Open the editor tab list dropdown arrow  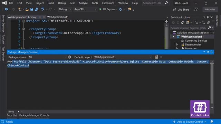pos(167,17)
